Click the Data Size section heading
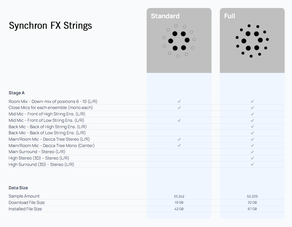This screenshot has width=292, height=227. (x=18, y=188)
